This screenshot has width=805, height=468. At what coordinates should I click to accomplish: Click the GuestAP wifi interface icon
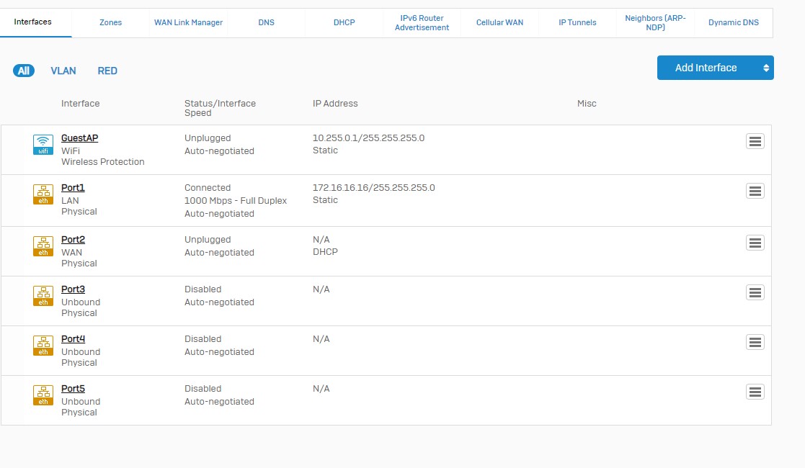(43, 145)
